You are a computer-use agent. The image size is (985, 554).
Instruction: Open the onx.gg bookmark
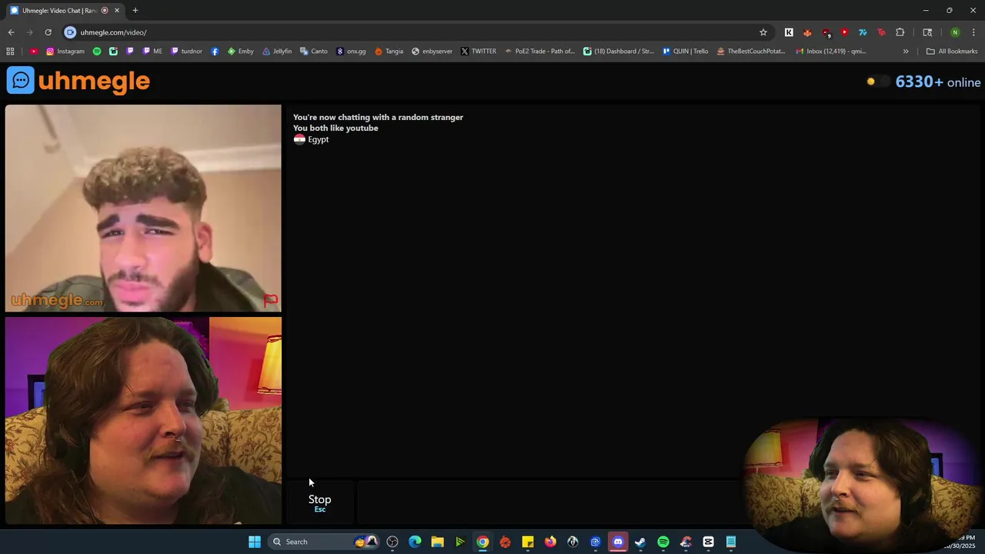tap(351, 52)
